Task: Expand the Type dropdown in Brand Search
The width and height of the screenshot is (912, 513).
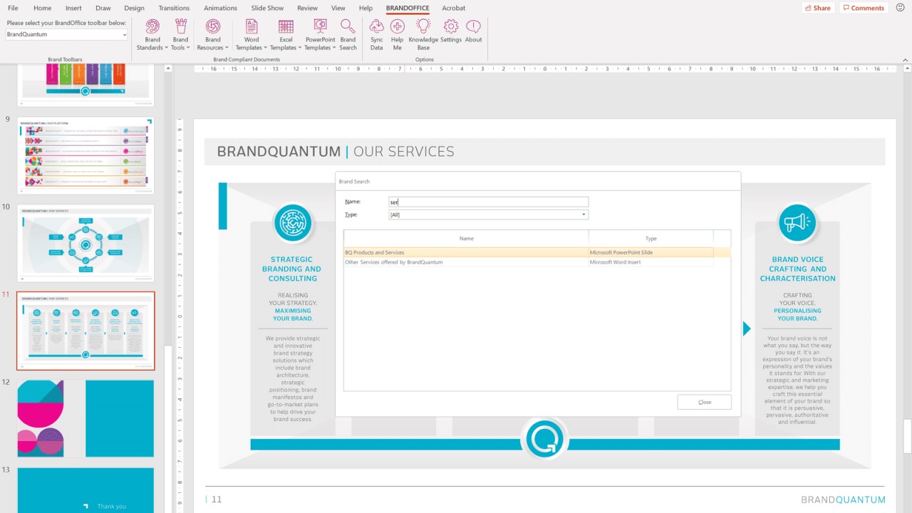Action: pyautogui.click(x=584, y=214)
